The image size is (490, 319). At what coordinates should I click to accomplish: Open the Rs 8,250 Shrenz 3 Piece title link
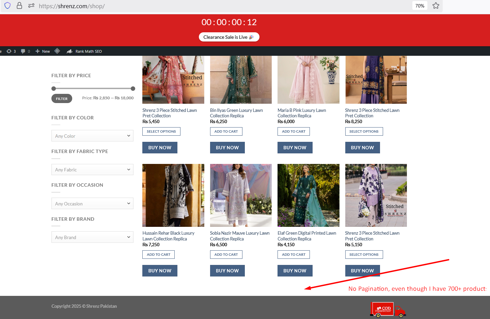click(372, 113)
